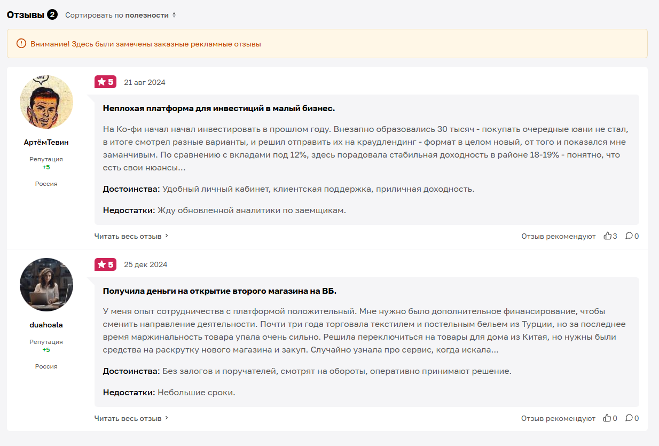Click the 21 авг 2024 review date

pyautogui.click(x=145, y=82)
